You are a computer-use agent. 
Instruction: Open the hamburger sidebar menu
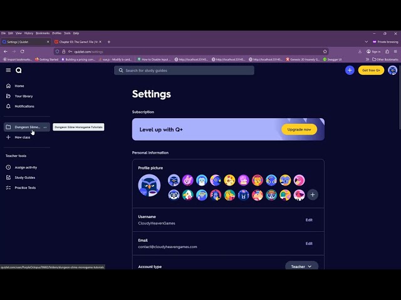(x=8, y=71)
